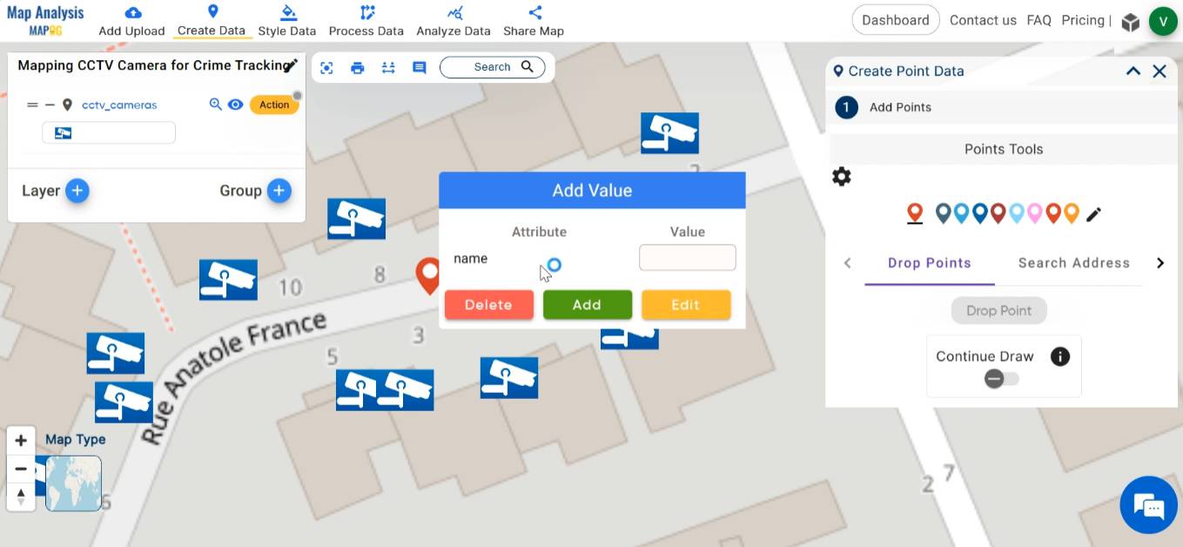This screenshot has width=1183, height=547.
Task: Add a new Layer with plus button
Action: pos(77,191)
